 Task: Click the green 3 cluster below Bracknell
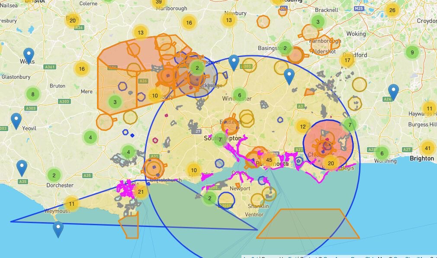point(318,22)
